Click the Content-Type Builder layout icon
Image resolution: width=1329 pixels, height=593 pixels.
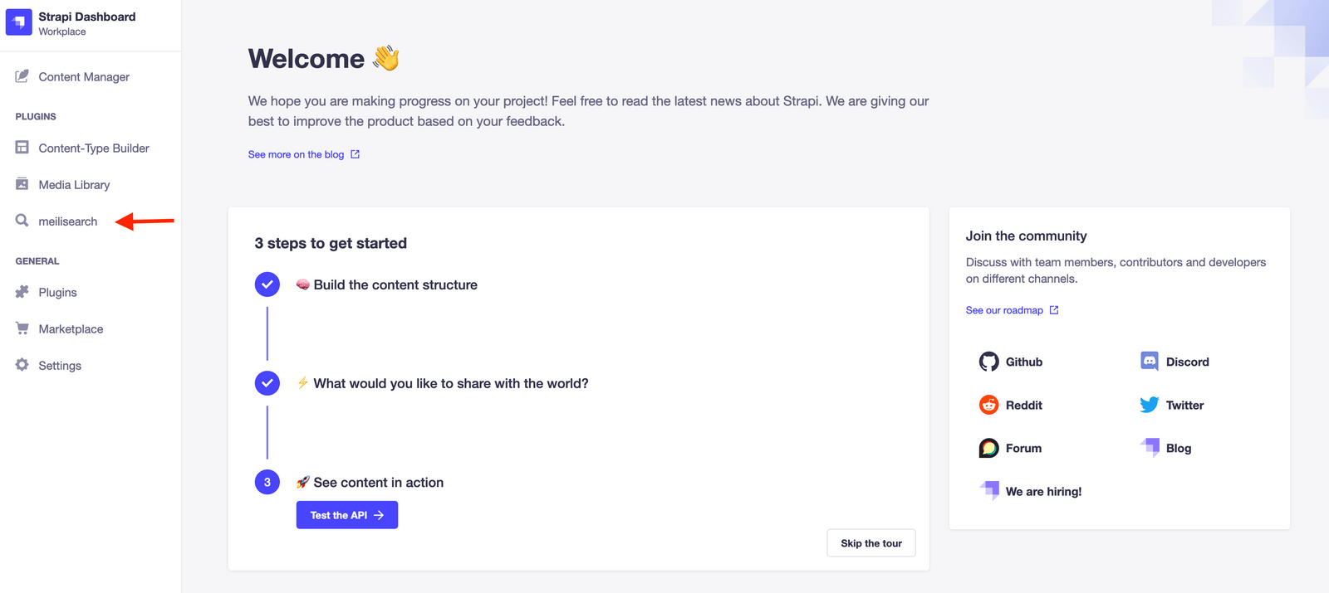click(22, 148)
